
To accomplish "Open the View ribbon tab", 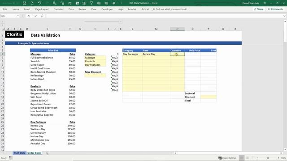I will [x=94, y=9].
